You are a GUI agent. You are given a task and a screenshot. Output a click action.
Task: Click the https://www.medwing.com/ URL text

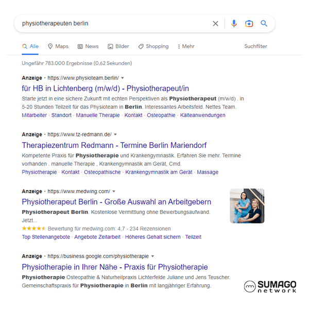tap(79, 192)
